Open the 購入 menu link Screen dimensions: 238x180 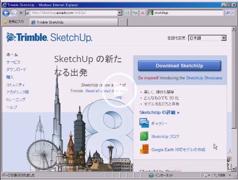click(x=10, y=77)
